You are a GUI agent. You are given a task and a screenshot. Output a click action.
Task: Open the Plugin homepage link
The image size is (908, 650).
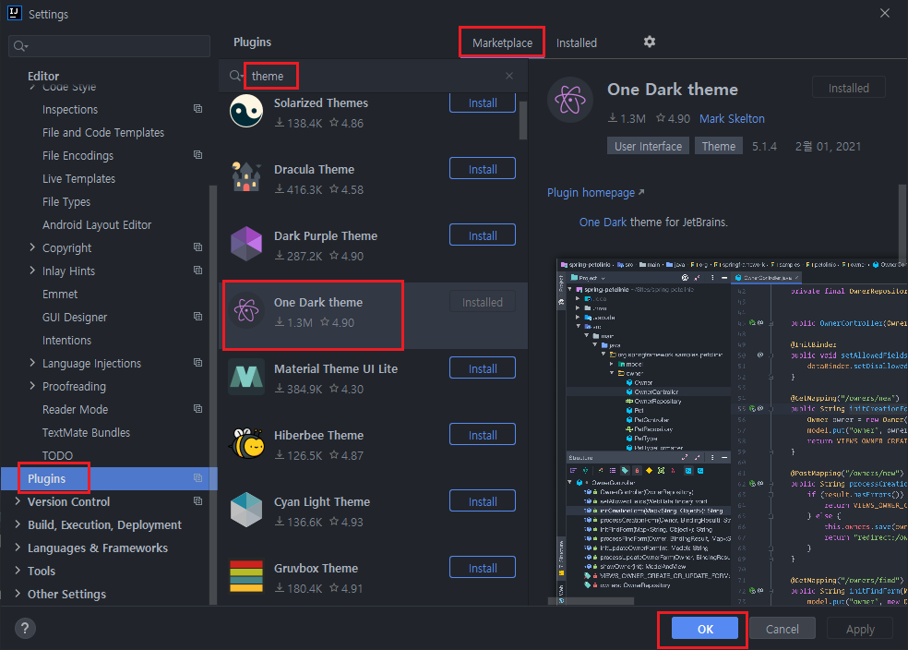595,192
